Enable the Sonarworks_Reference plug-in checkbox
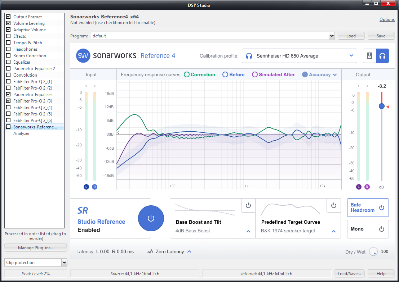399x282 pixels. coord(8,127)
